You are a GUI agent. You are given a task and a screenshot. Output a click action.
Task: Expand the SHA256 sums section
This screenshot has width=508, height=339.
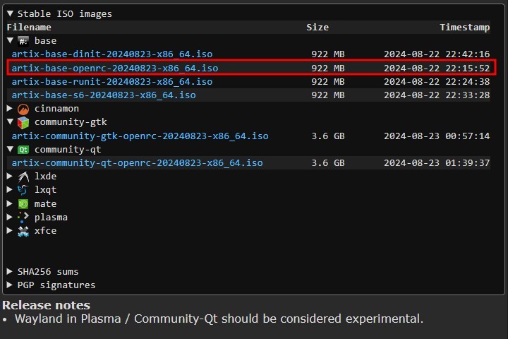[x=10, y=272]
